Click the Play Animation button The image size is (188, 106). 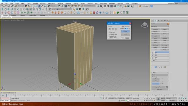tap(149, 98)
